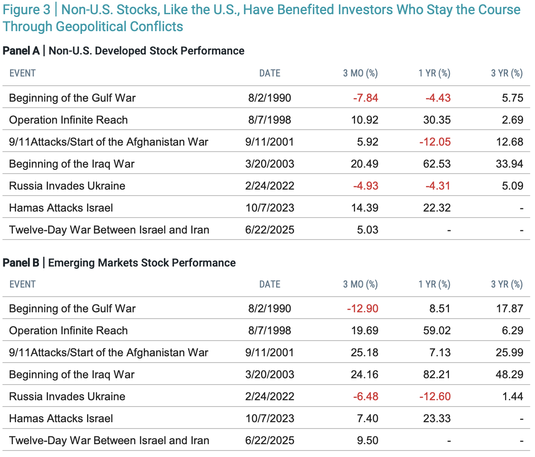Click the red -12.05 value

click(x=435, y=142)
